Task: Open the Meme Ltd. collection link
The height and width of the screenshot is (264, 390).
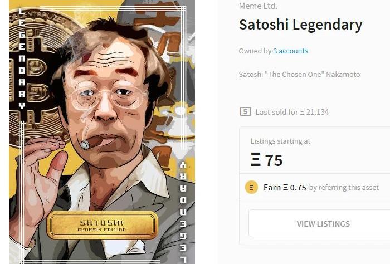Action: 258,6
